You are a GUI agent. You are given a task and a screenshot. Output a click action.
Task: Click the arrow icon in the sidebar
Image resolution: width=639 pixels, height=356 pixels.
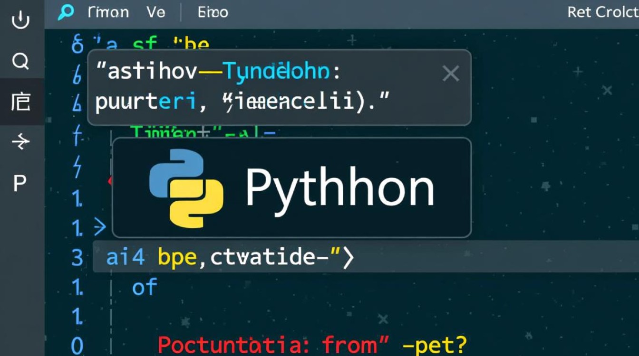tap(20, 141)
